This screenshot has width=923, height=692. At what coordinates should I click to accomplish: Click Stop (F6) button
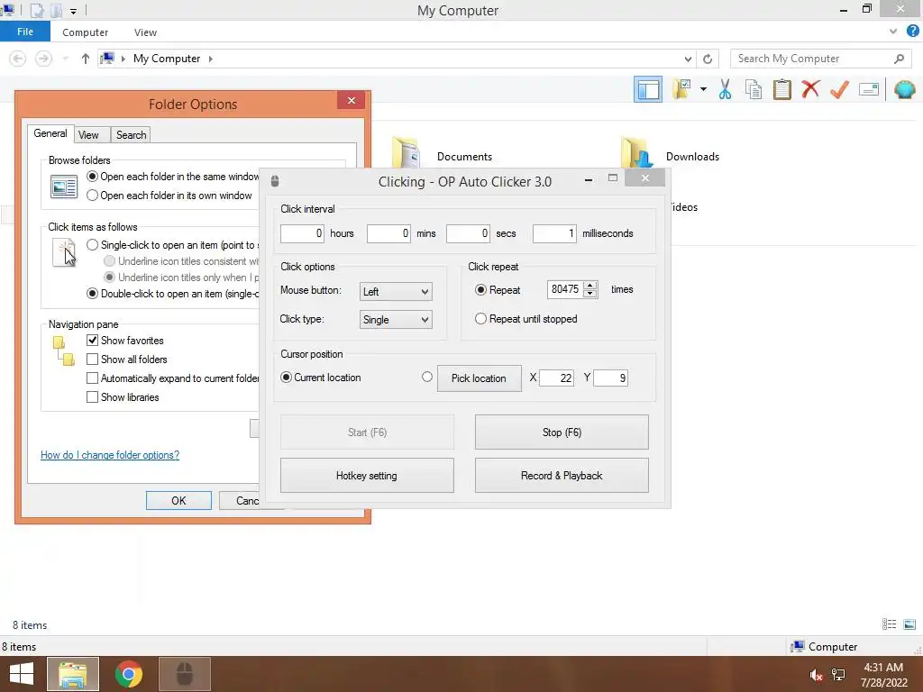pos(562,432)
